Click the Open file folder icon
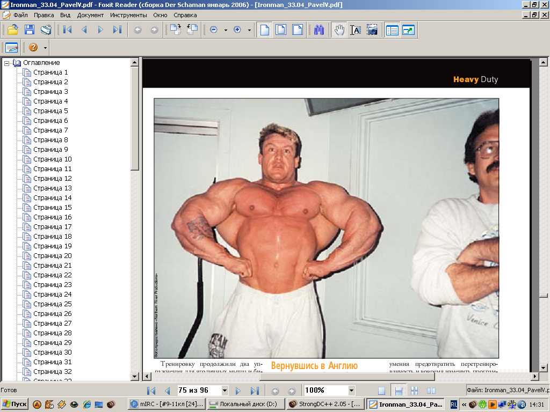550x412 pixels. pyautogui.click(x=13, y=30)
